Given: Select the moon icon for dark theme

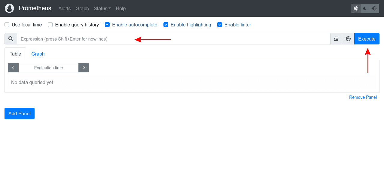Looking at the screenshot, I should (364, 8).
